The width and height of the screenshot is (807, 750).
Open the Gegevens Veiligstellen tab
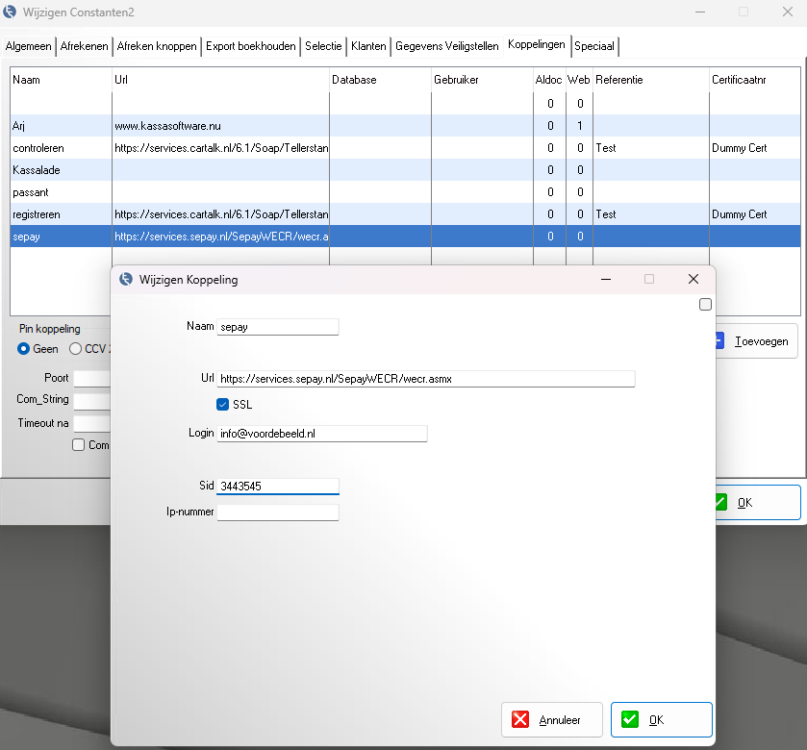[447, 46]
